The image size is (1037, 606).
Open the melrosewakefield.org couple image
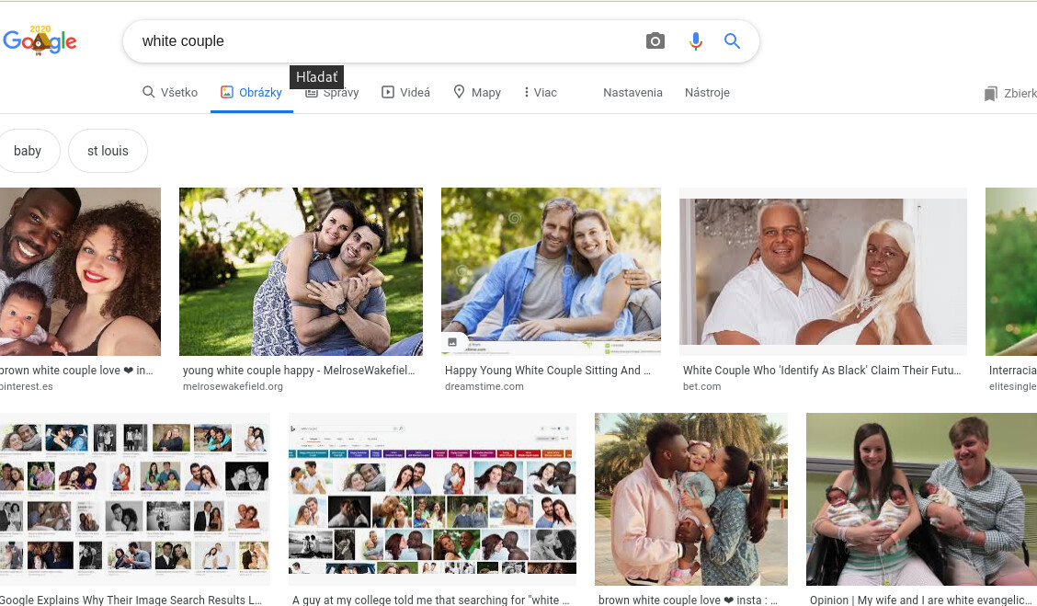[x=301, y=271]
